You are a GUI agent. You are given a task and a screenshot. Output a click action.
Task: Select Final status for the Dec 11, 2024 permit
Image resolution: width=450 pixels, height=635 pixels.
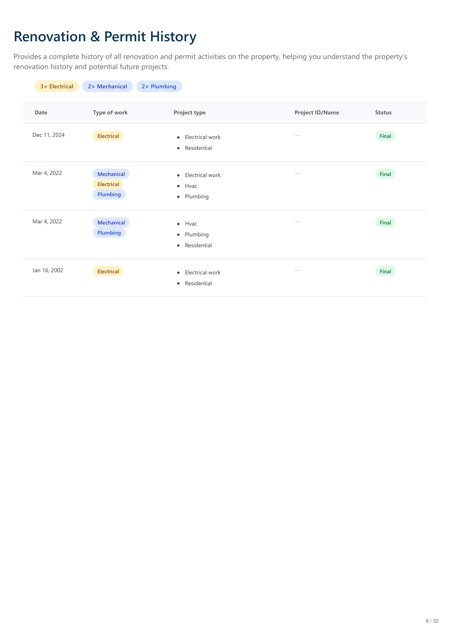(385, 136)
